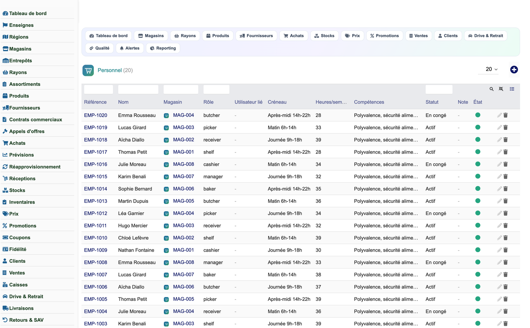Screen dimensions: 530x328
Task: Sort by the Compétences column header
Action: 369,102
